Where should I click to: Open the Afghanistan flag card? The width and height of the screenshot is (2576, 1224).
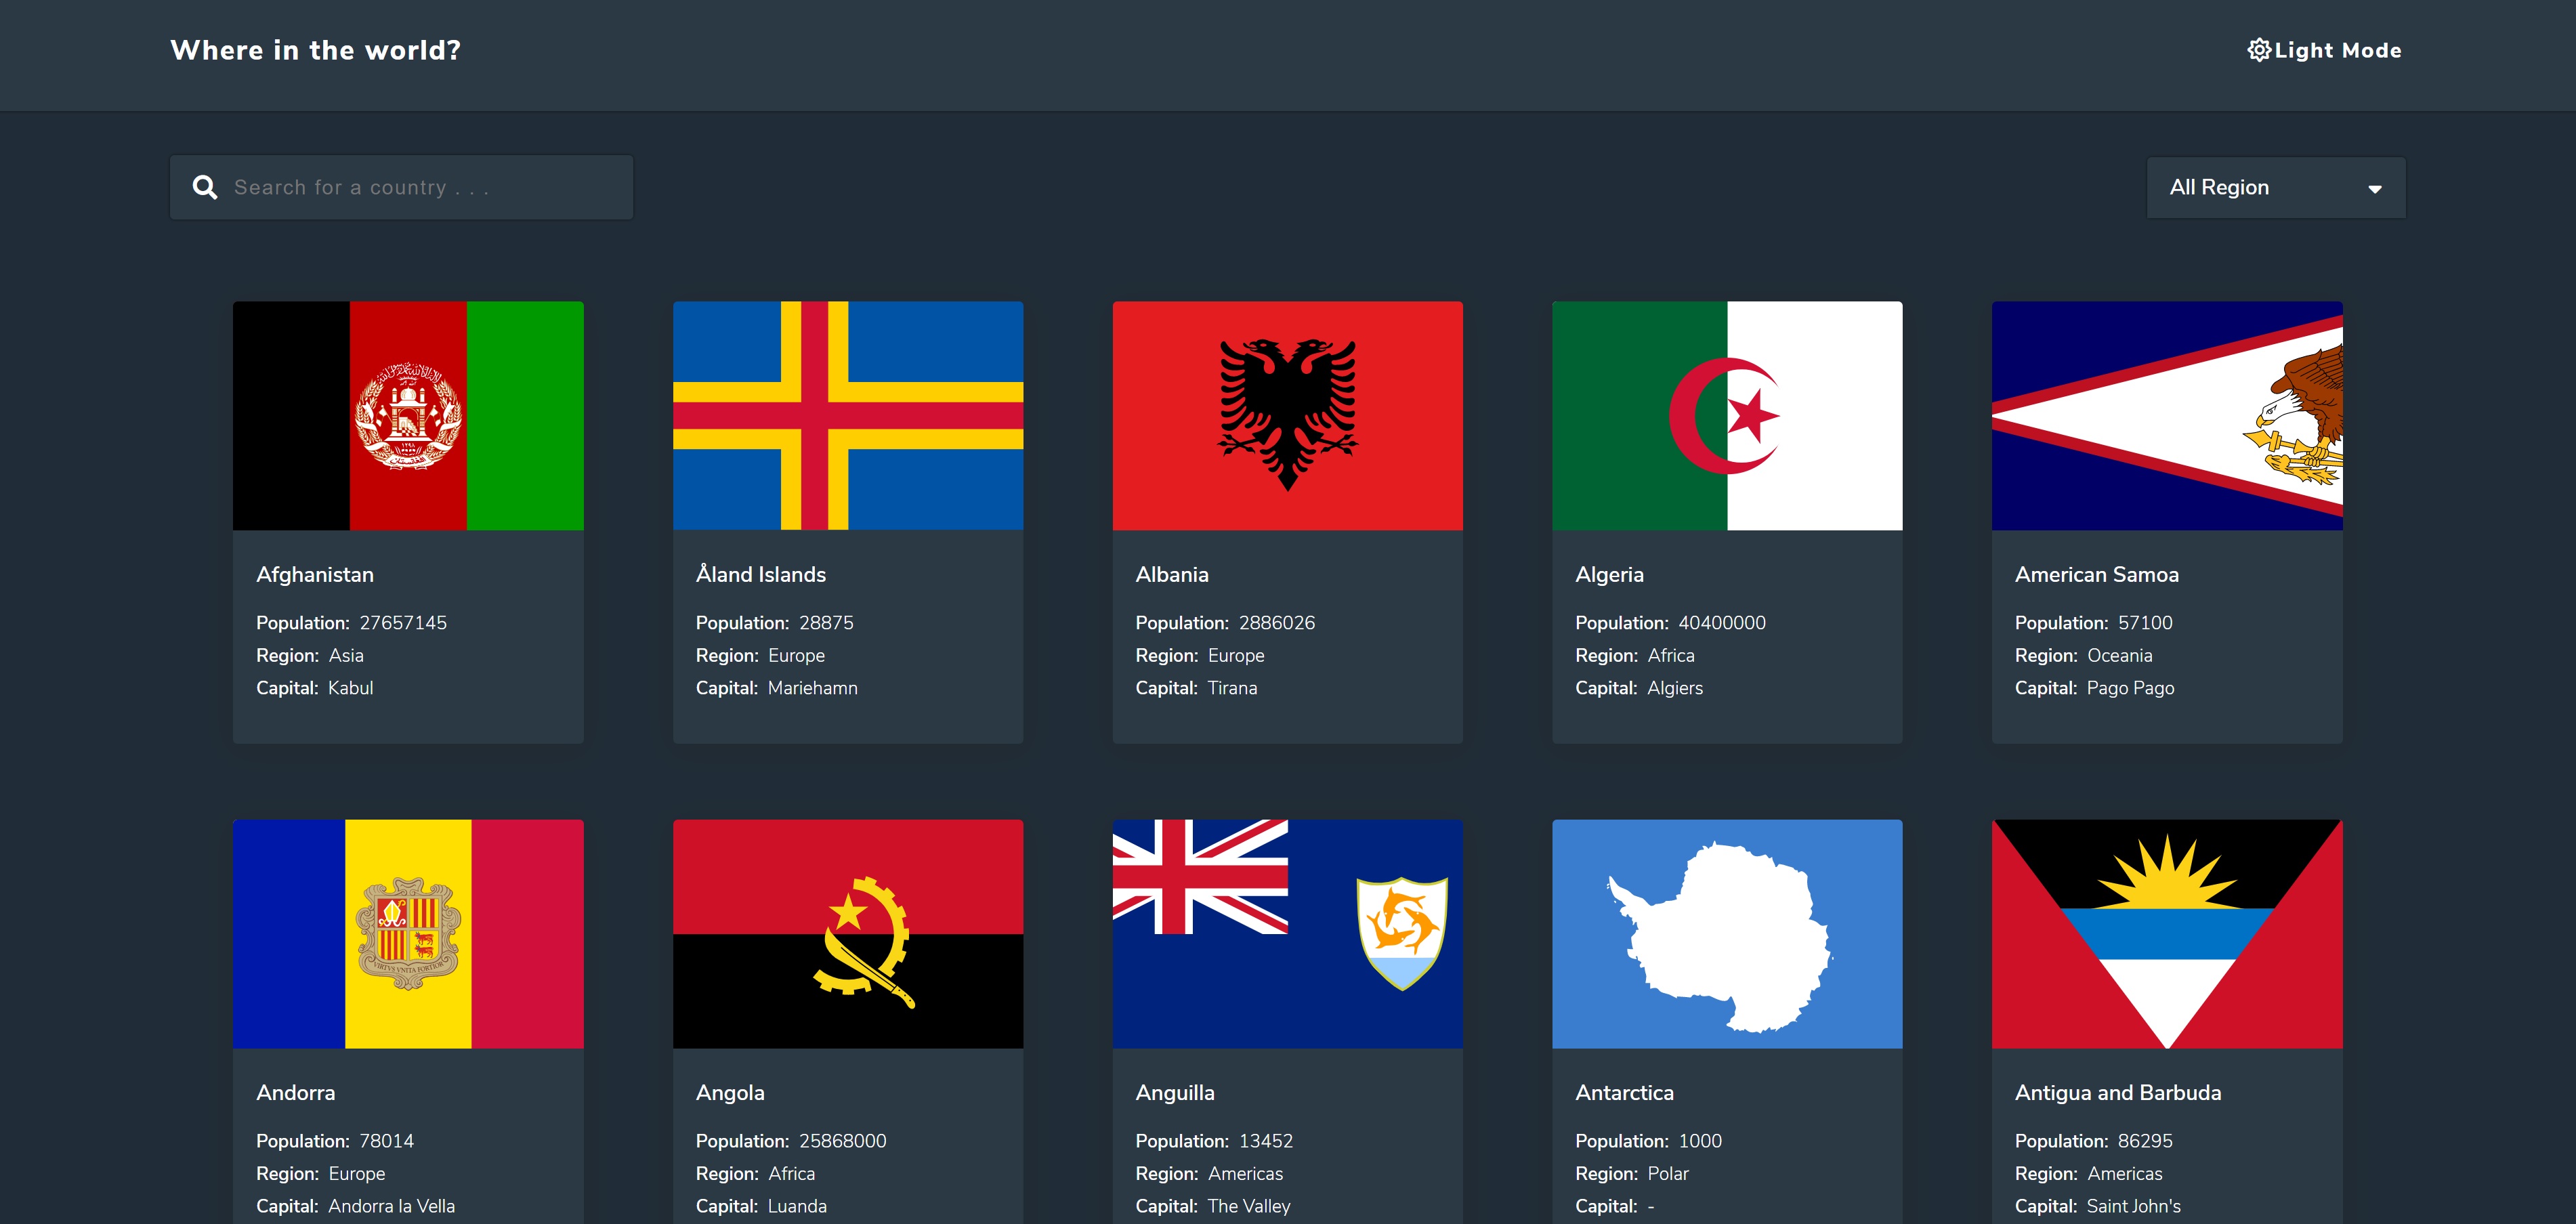[408, 415]
